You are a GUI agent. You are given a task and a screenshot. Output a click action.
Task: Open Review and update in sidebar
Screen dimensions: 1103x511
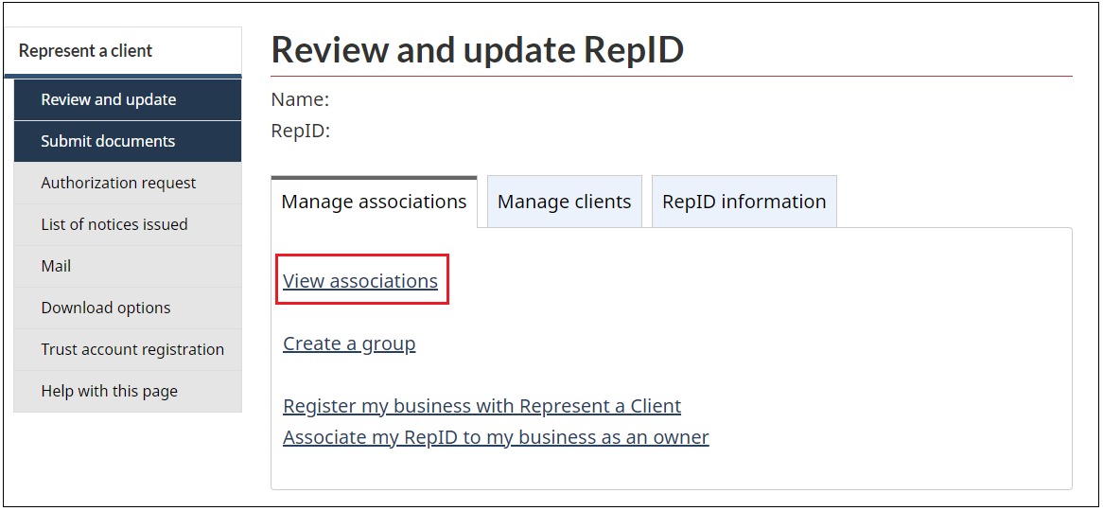coord(128,100)
